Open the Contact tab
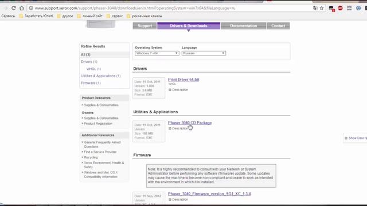 pyautogui.click(x=278, y=26)
